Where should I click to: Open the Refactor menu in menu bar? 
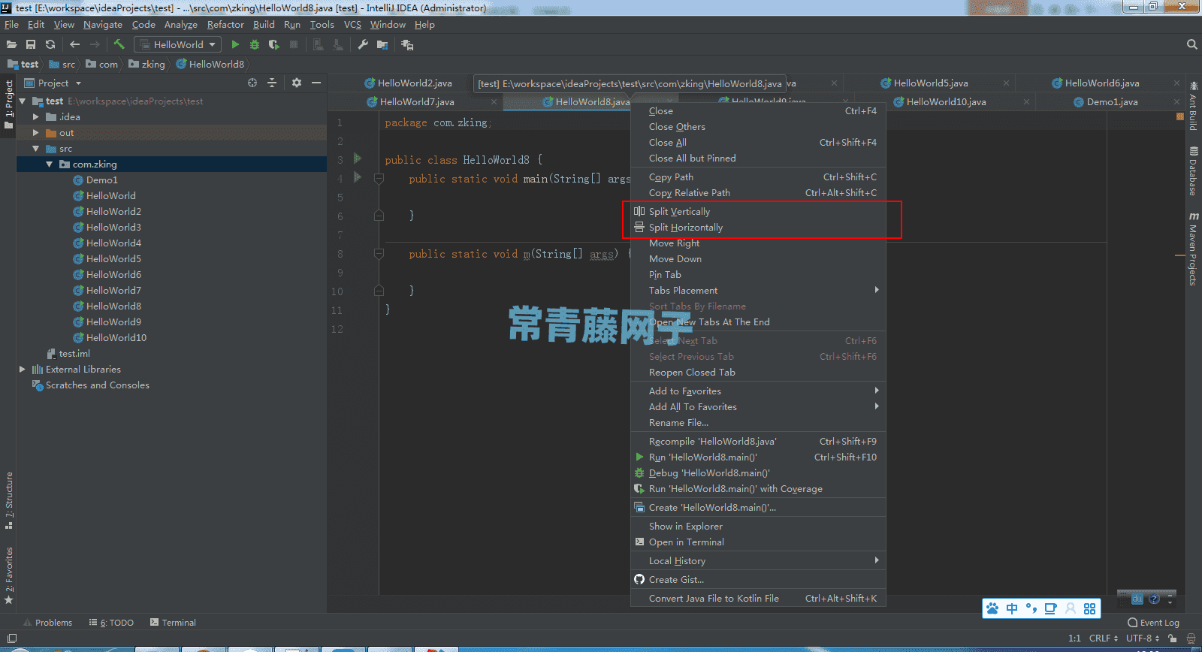point(225,25)
